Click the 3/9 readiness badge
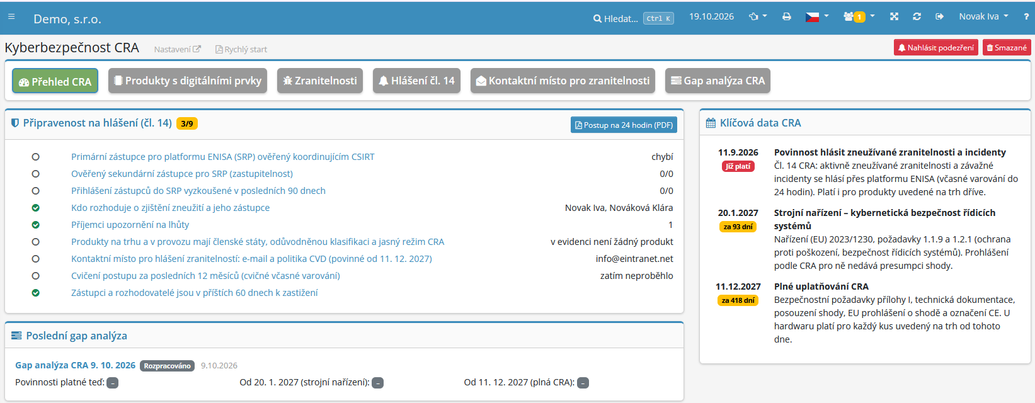 (x=187, y=123)
